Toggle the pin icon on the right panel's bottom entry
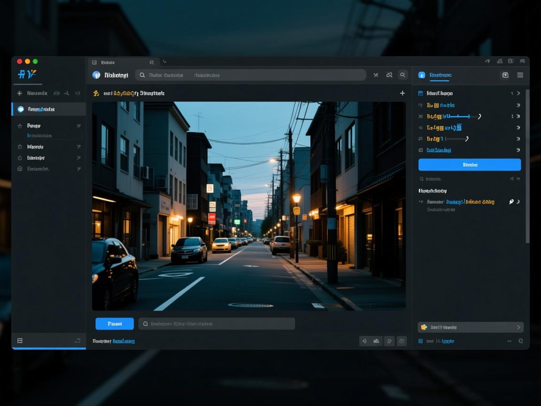The height and width of the screenshot is (406, 541). coord(511,202)
